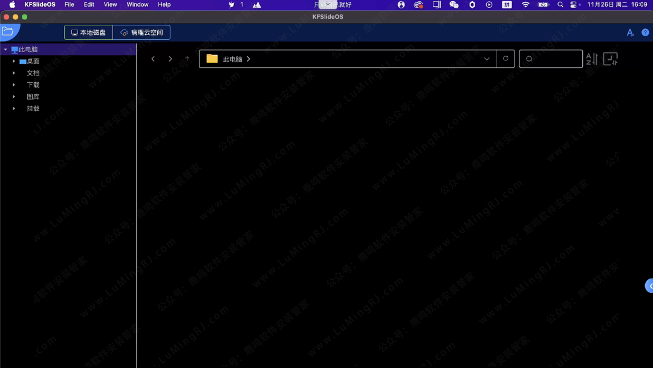Click the A-Z sort order icon
This screenshot has width=653, height=368.
[591, 59]
